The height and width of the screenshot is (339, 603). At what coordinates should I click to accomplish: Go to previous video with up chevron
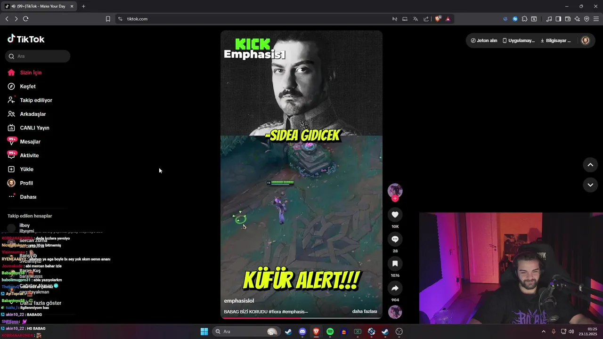pyautogui.click(x=590, y=165)
